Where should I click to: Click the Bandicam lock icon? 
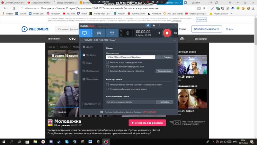pos(148,26)
